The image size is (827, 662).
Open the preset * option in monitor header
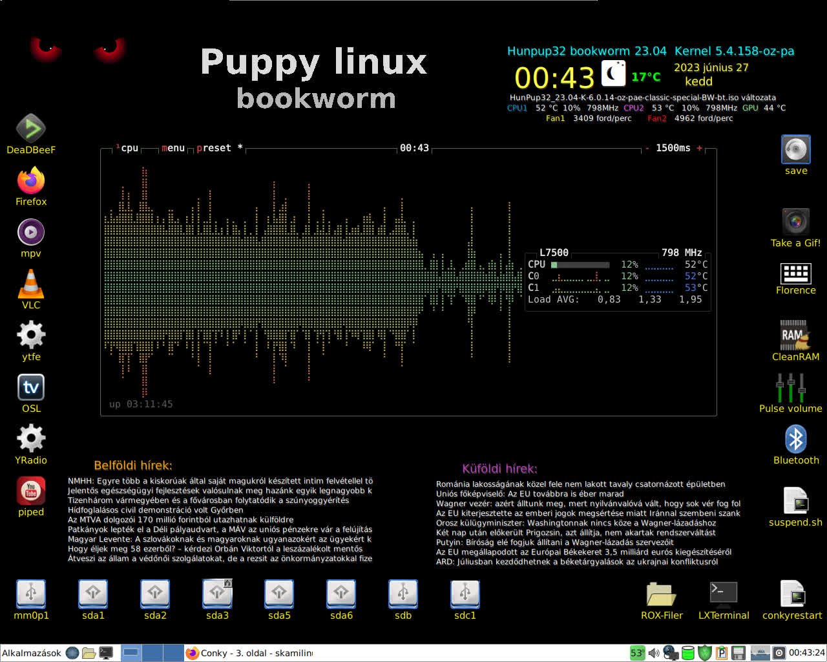click(220, 148)
